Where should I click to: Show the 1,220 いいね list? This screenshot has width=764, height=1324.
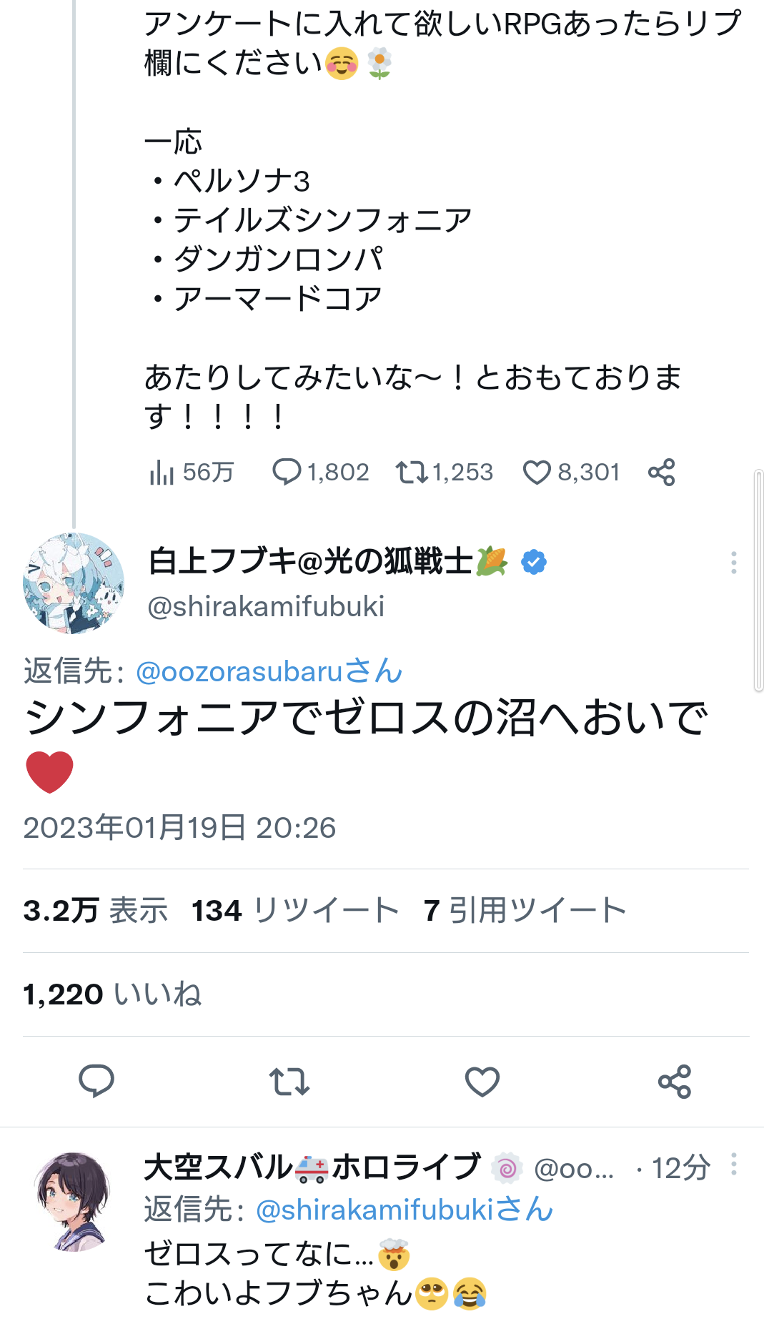[112, 994]
